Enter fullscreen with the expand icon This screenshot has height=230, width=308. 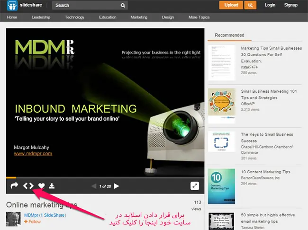[195, 186]
